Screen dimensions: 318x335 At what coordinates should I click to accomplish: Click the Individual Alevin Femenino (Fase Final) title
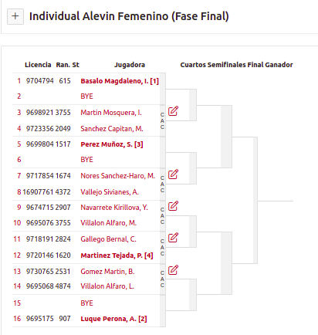(x=129, y=16)
